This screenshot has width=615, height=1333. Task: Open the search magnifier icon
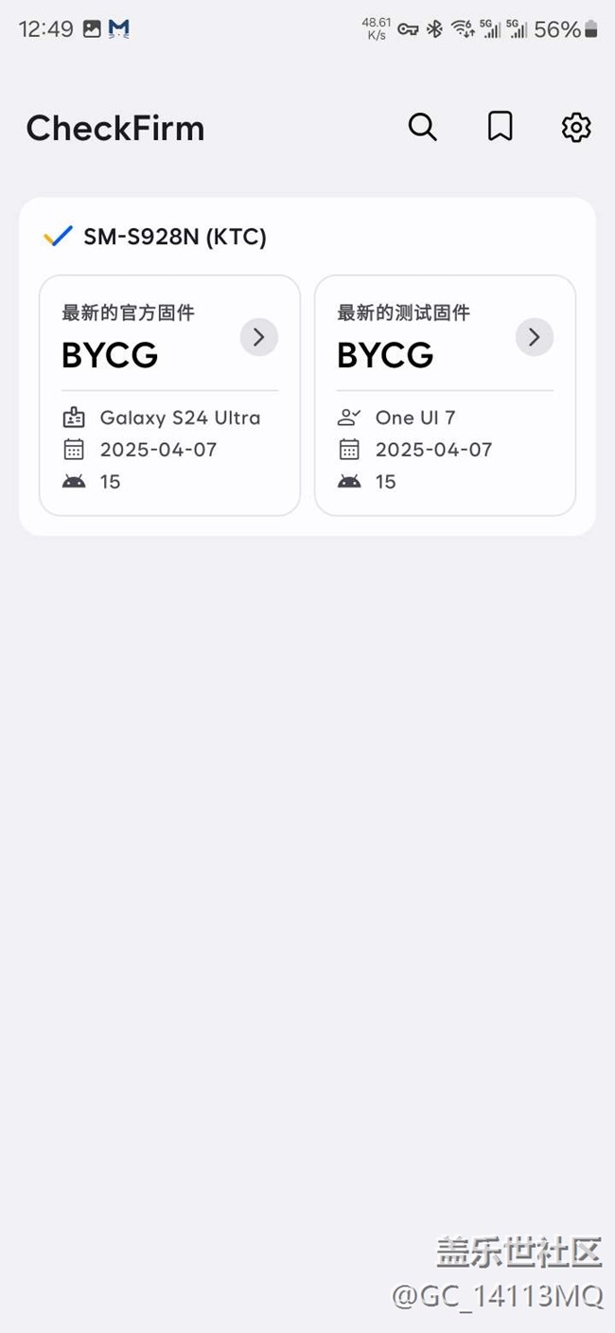[422, 127]
